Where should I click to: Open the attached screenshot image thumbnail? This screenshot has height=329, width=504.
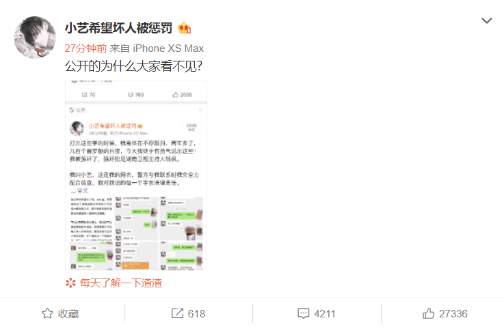click(136, 175)
